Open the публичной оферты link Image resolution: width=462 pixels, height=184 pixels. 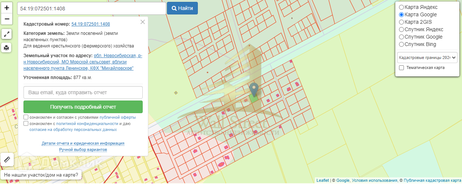[x=117, y=117]
